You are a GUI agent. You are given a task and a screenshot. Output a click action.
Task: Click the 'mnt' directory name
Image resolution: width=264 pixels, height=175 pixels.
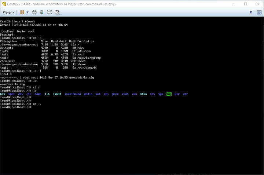pos(98,94)
